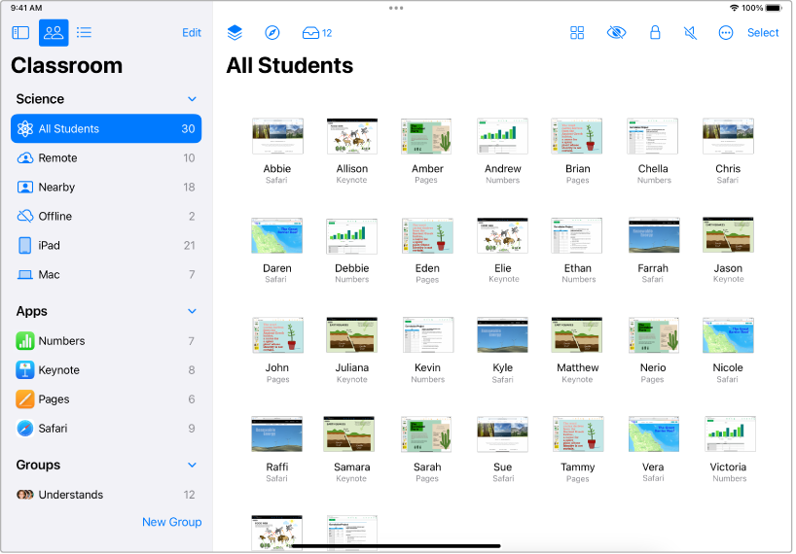Open Abbie's screen thumbnail

click(277, 136)
